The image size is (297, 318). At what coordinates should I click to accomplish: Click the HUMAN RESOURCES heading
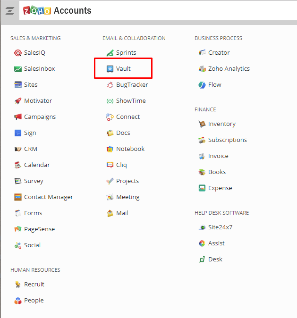click(x=35, y=270)
